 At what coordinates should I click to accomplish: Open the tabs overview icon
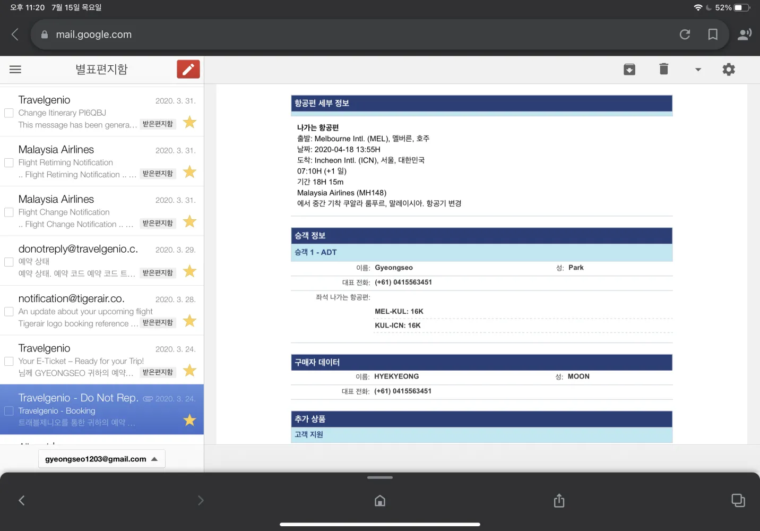[738, 500]
